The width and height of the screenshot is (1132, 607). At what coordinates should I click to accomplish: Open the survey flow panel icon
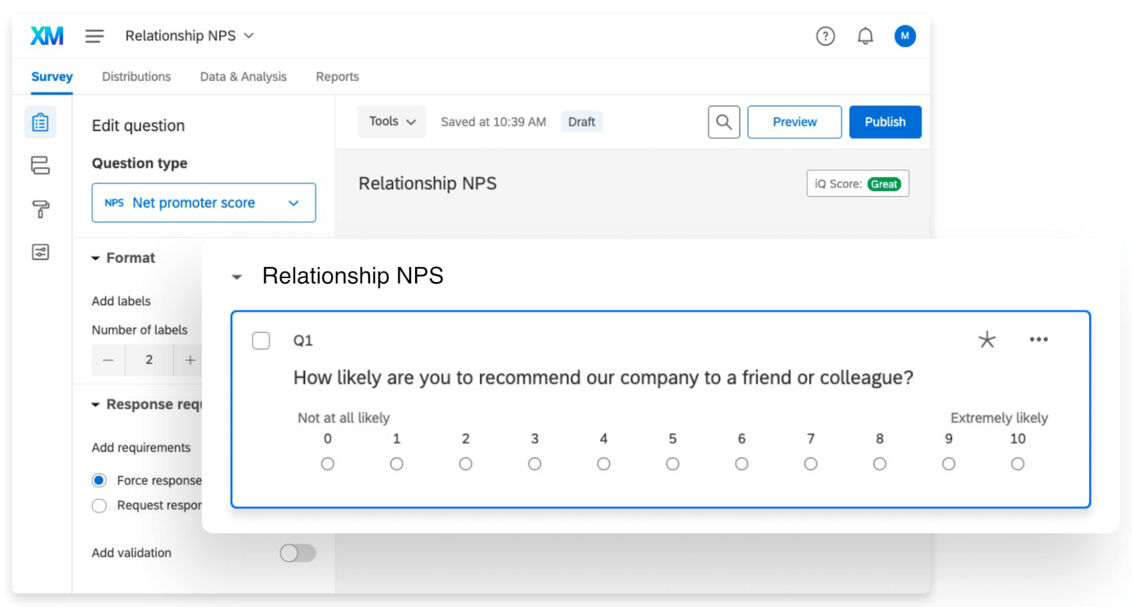(x=40, y=166)
